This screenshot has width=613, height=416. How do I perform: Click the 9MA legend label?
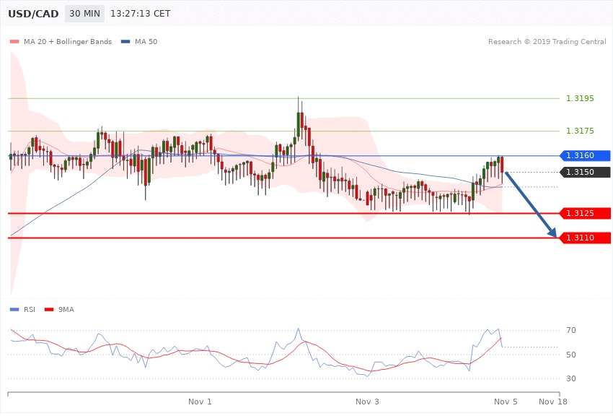tap(66, 310)
